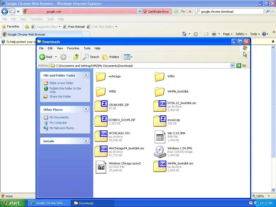Screen dimensions: 276x207
Task: Open the Help menu in Downloads window
Action: coord(97,48)
